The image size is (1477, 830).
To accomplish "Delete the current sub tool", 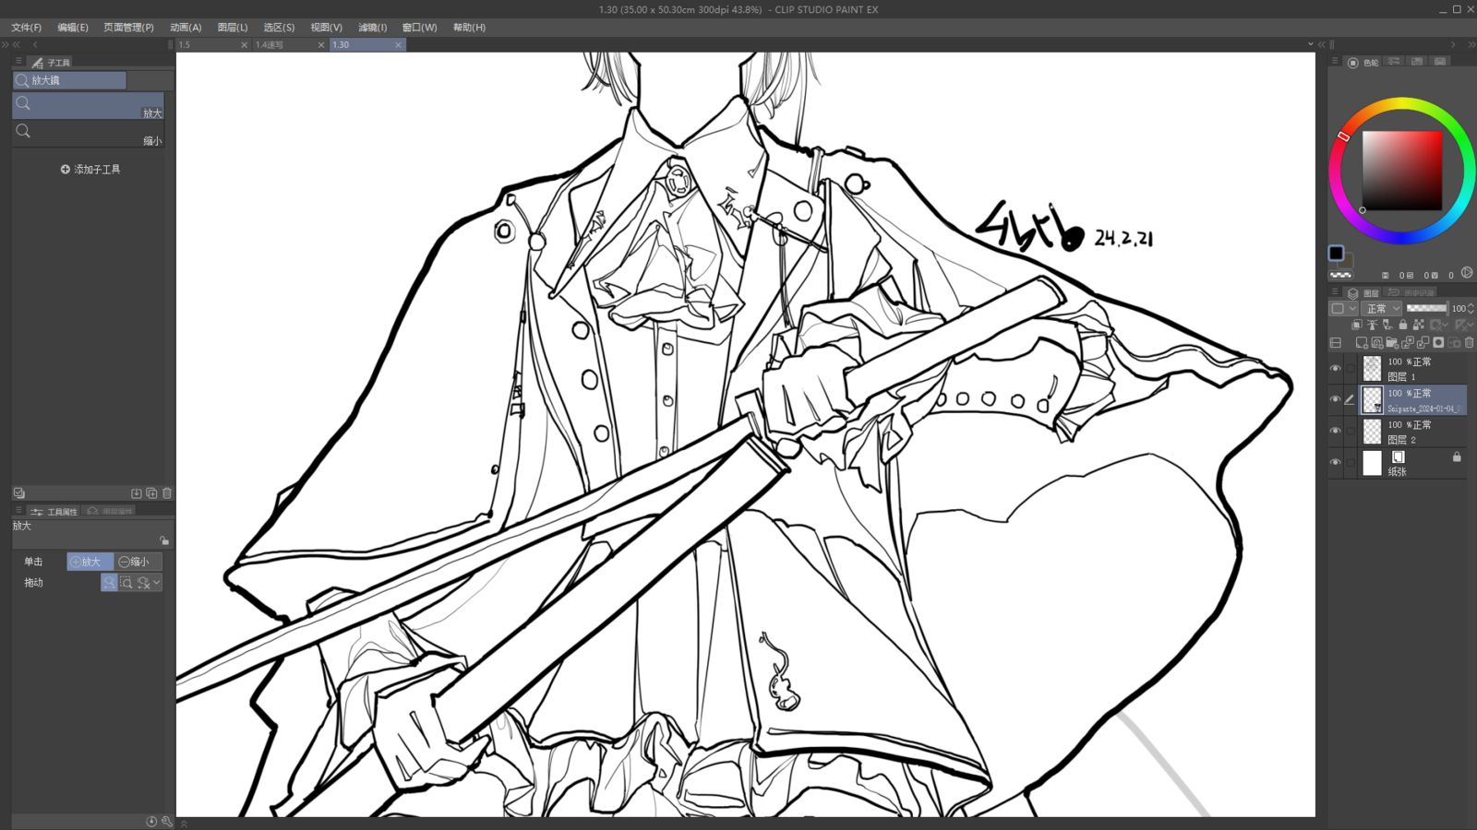I will pos(167,493).
